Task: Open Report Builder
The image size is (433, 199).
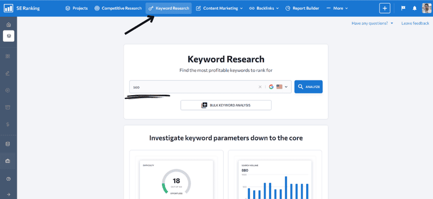Action: coord(302,8)
